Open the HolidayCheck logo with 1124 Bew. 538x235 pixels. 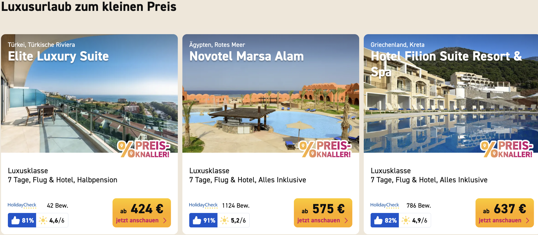[203, 205]
